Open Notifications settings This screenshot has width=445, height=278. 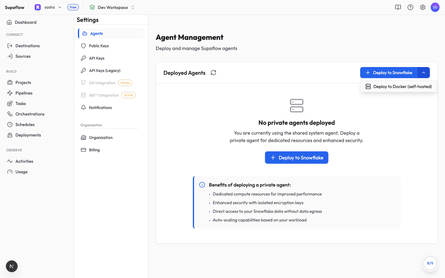[x=111, y=107]
